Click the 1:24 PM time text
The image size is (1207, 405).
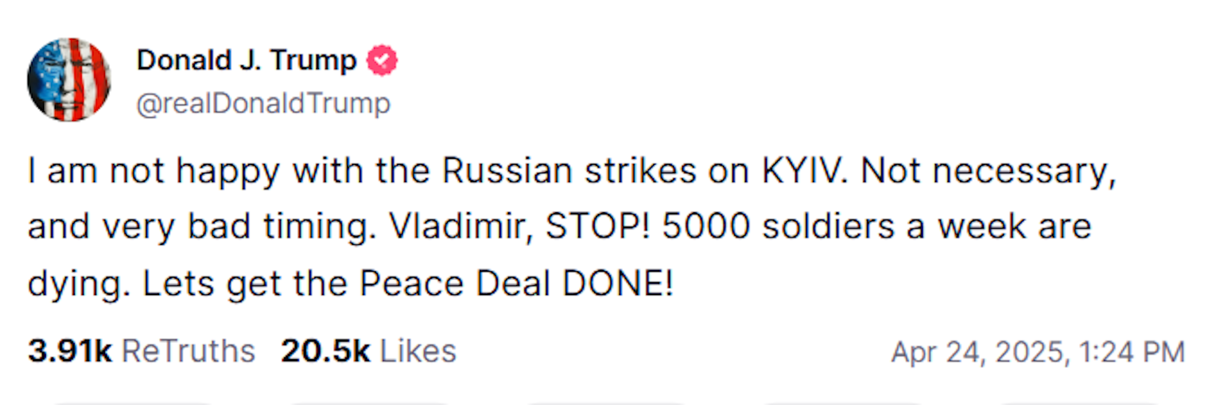click(x=1132, y=352)
